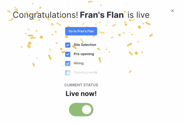Click the CURRENT STATUS label

pos(81,85)
